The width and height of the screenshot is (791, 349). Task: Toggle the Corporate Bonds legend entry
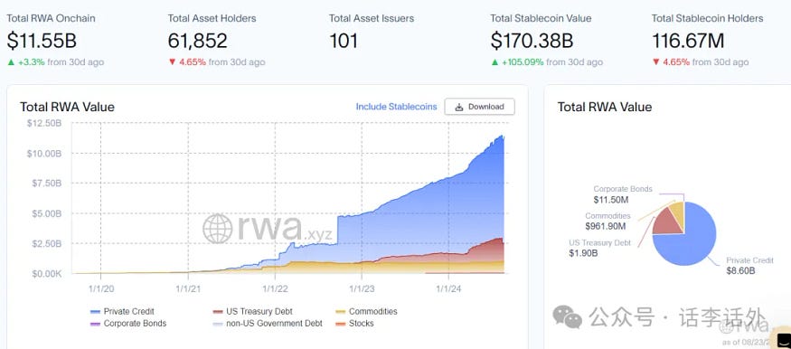(128, 324)
